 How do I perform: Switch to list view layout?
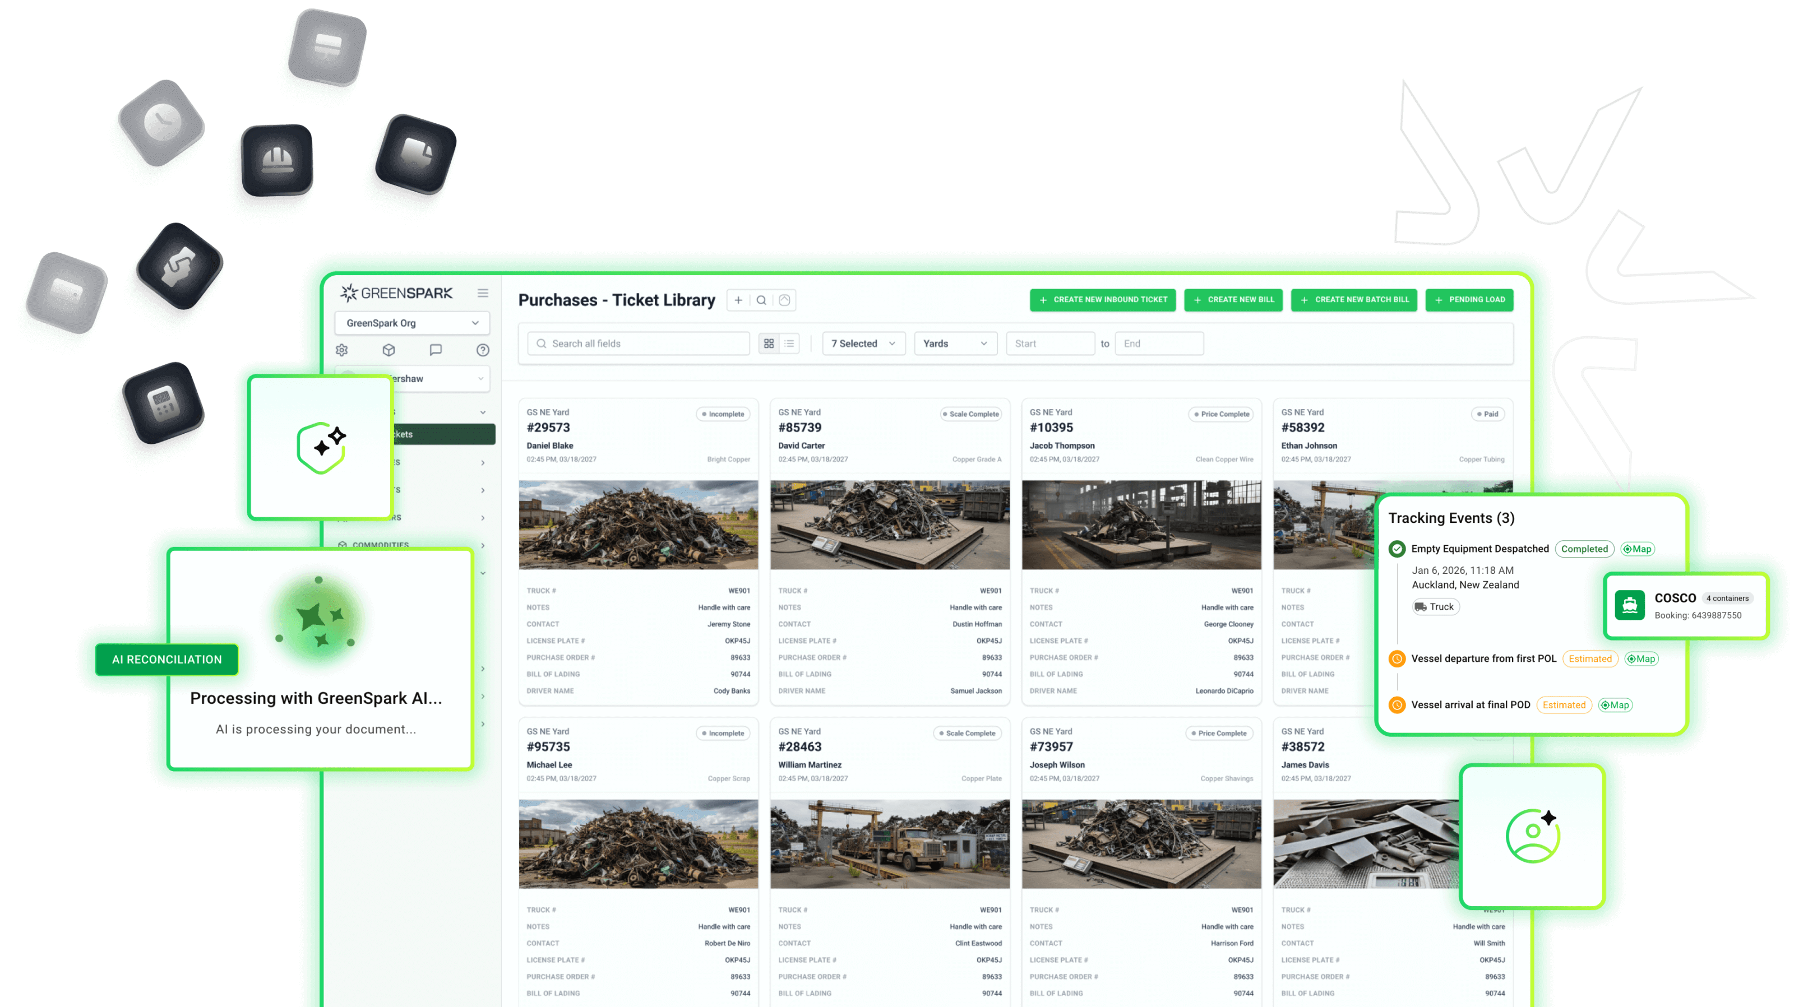point(789,344)
